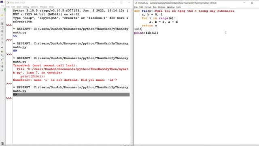The height and width of the screenshot is (146, 259).
Task: Click Bold icon in background app strip
Action: point(2,24)
